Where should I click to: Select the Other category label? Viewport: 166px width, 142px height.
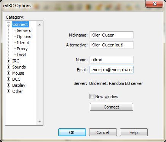point(18,91)
